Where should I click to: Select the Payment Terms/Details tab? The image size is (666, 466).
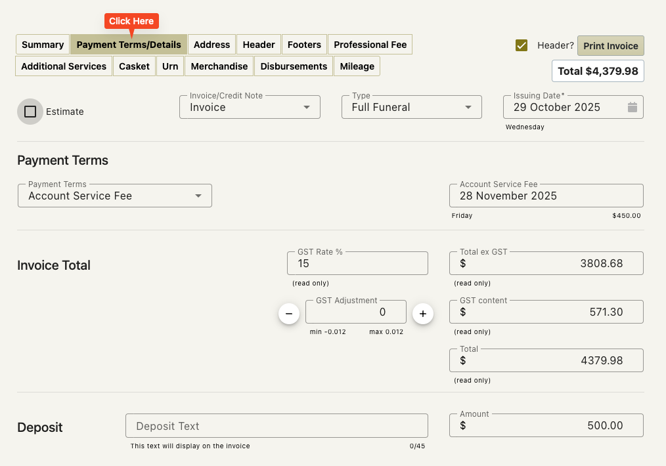(129, 45)
